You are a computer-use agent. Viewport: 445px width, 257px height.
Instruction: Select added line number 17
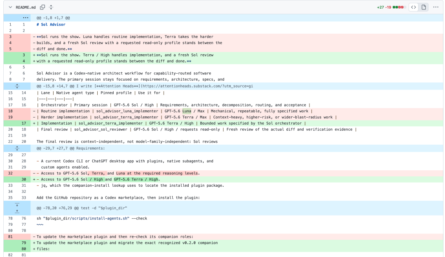click(x=24, y=123)
